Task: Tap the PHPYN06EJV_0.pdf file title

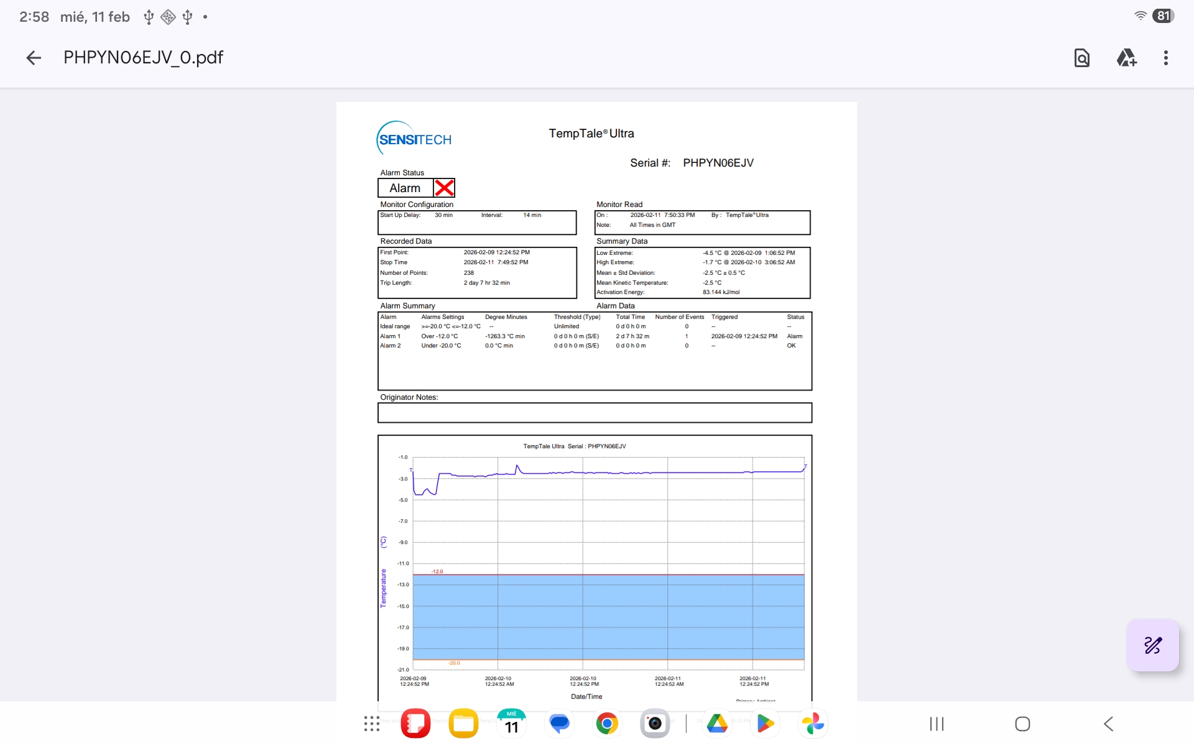Action: pos(143,58)
